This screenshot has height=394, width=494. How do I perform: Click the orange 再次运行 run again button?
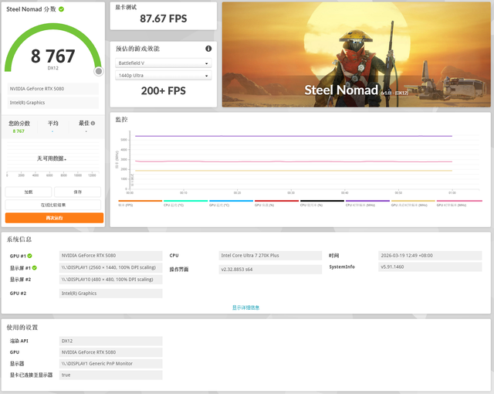pos(54,218)
